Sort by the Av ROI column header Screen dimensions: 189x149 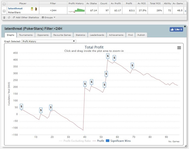[142, 4]
